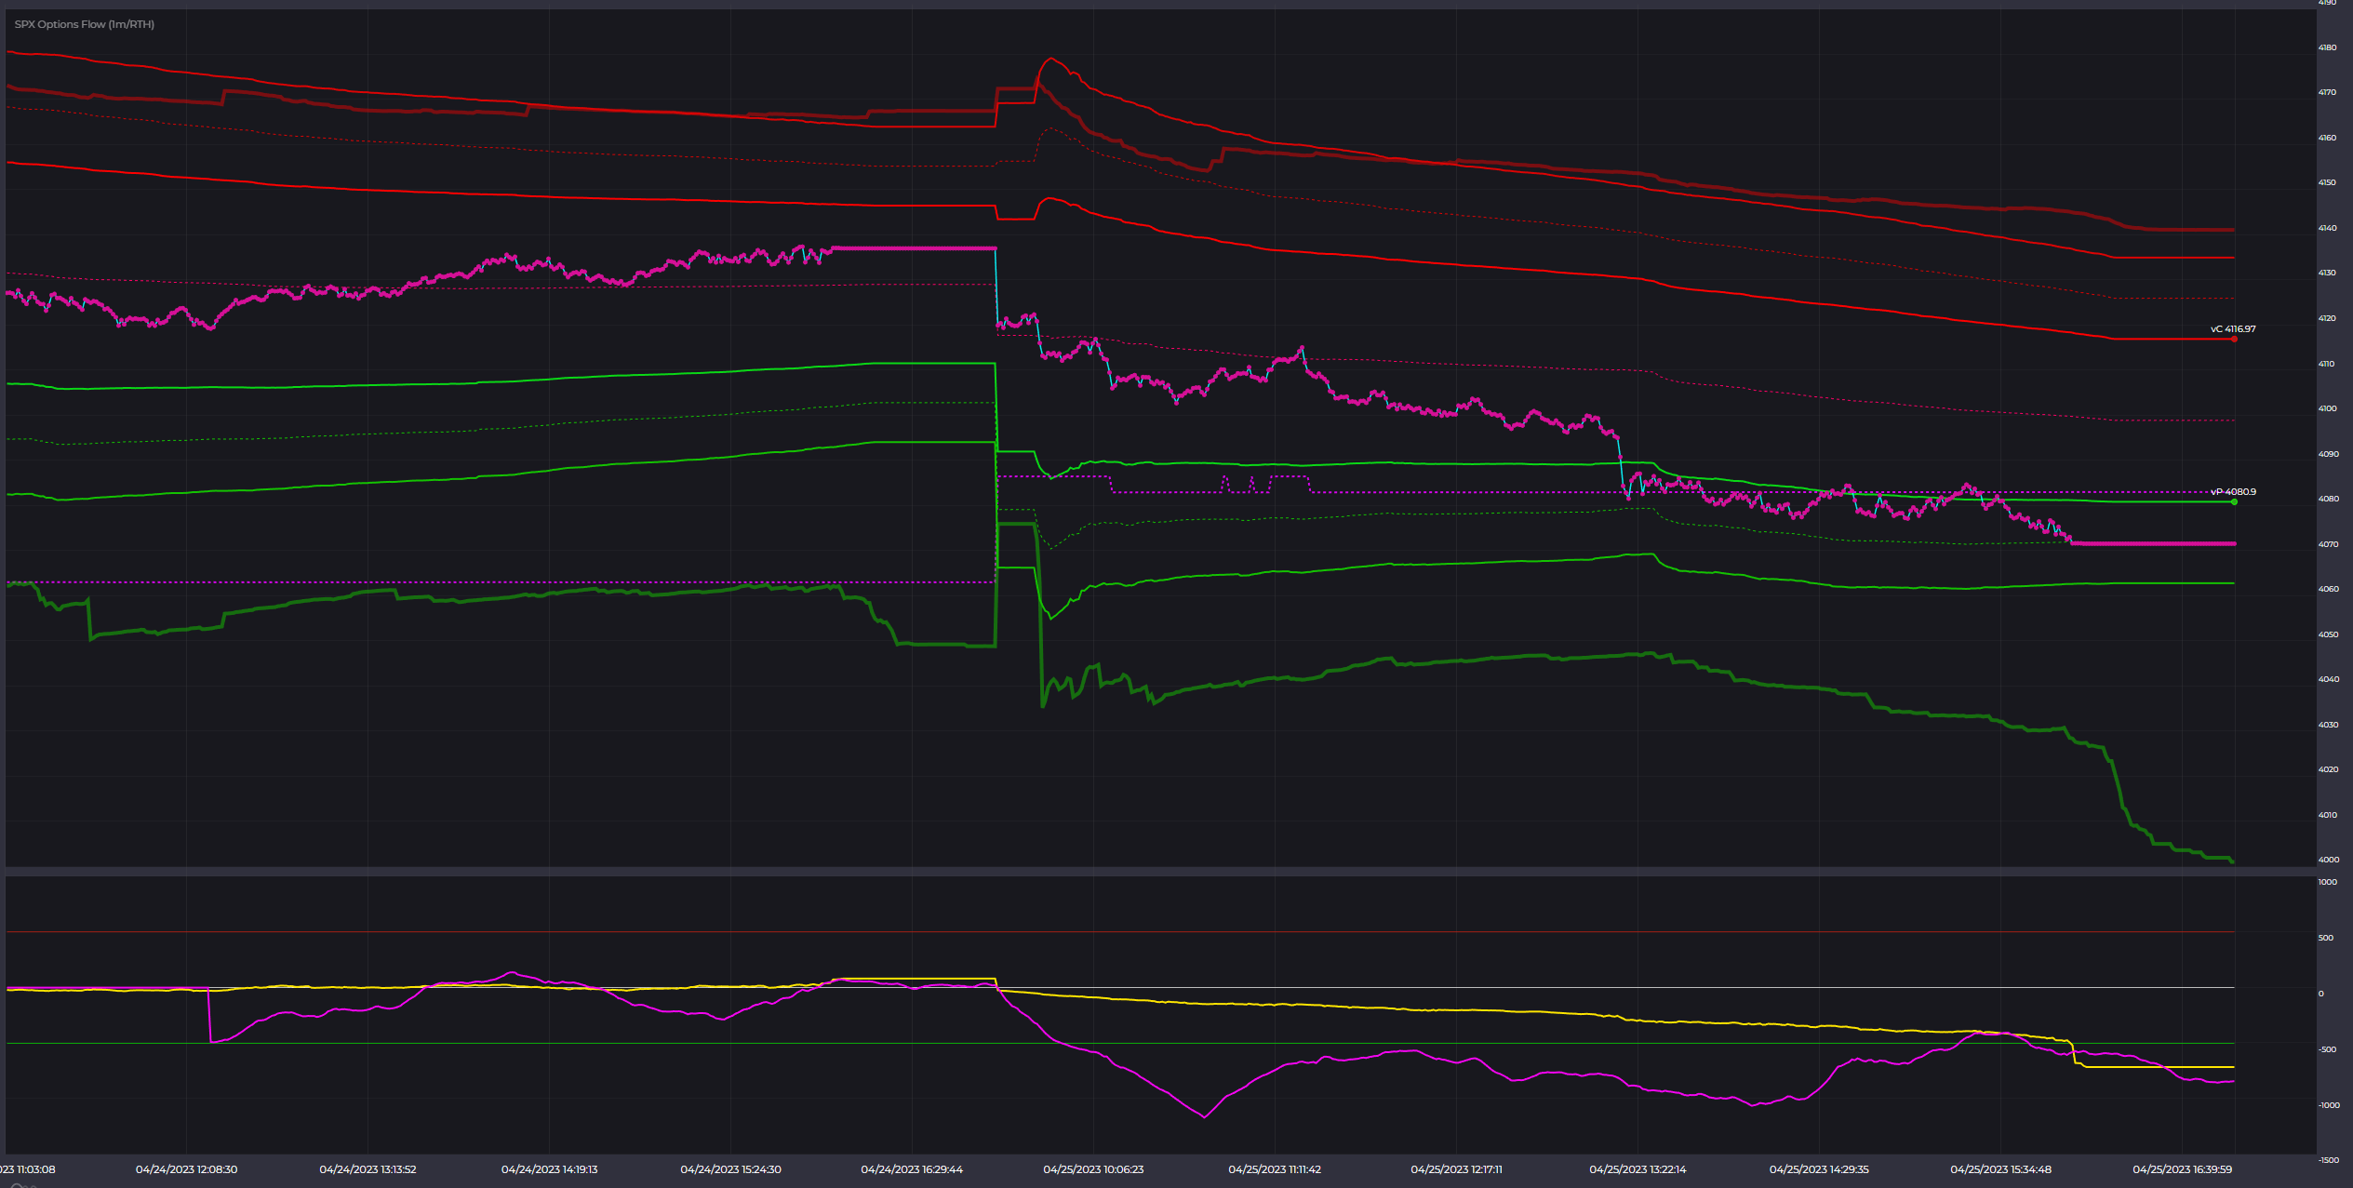Click the 4000 price axis label
The width and height of the screenshot is (2353, 1188).
2327,860
